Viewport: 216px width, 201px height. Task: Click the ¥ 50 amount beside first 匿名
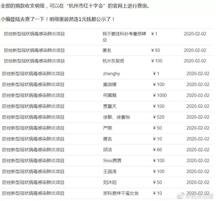(156, 50)
